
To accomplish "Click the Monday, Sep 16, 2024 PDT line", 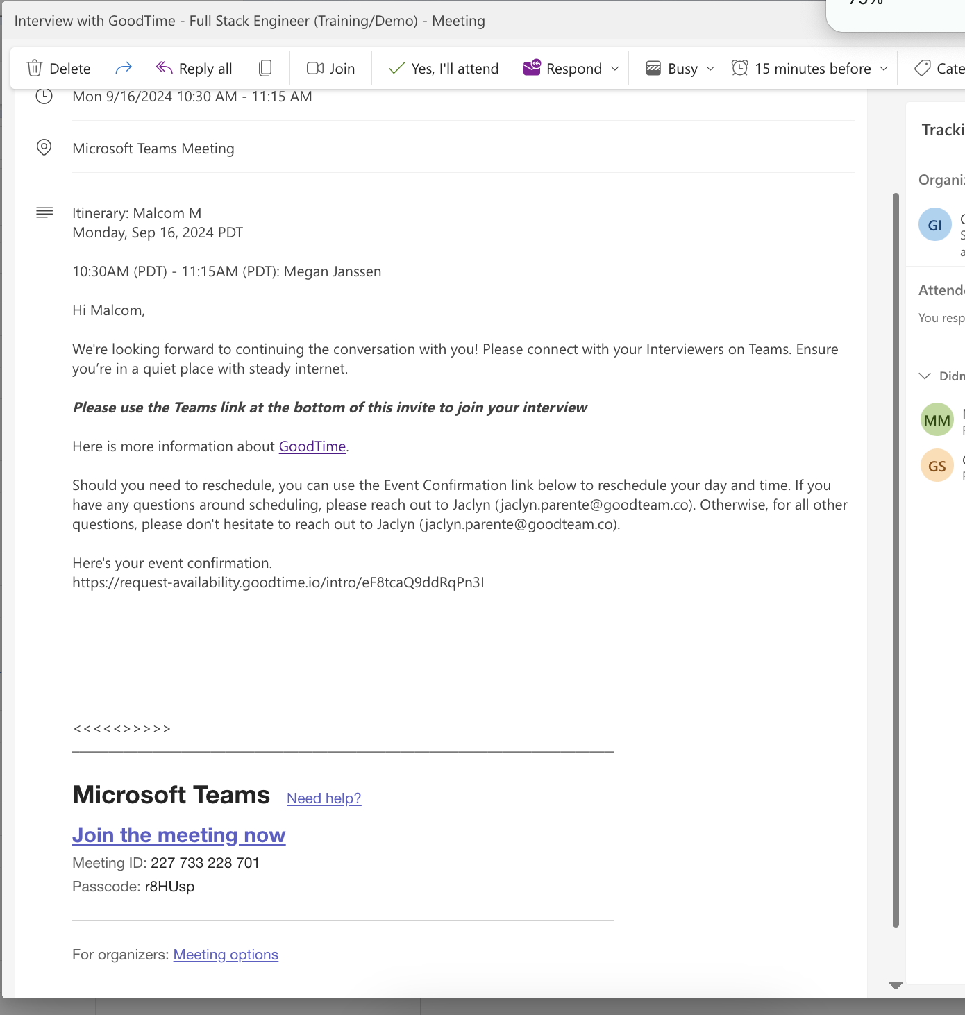I will click(x=158, y=233).
